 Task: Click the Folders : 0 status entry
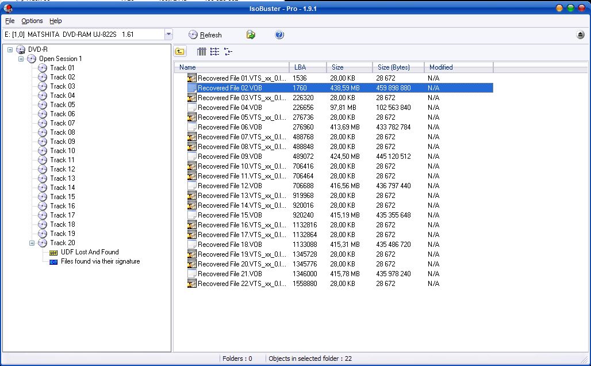(x=237, y=359)
